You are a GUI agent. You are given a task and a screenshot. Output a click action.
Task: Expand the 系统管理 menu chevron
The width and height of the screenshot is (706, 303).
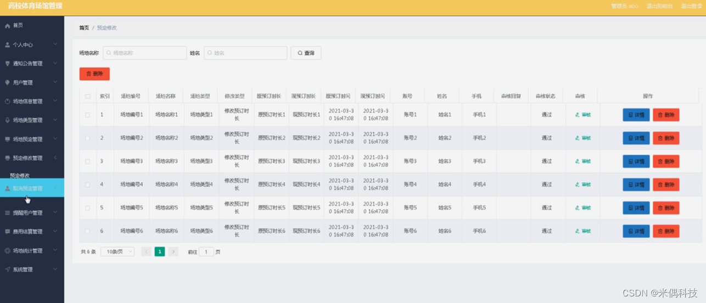(x=55, y=270)
